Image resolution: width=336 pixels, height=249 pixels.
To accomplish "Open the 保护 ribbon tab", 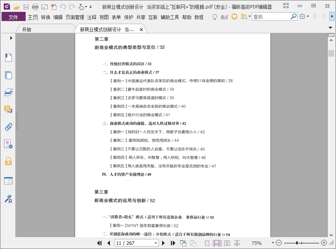I will coord(129,17).
